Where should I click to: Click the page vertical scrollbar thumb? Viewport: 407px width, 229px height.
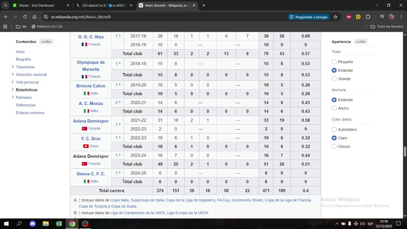pos(405,151)
